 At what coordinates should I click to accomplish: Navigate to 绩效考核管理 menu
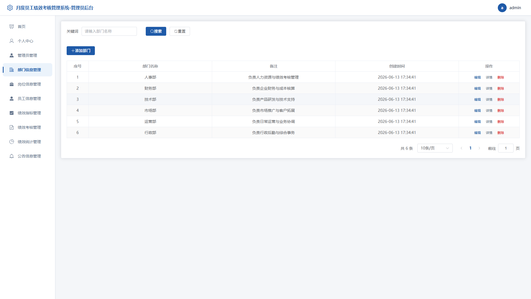(27, 127)
